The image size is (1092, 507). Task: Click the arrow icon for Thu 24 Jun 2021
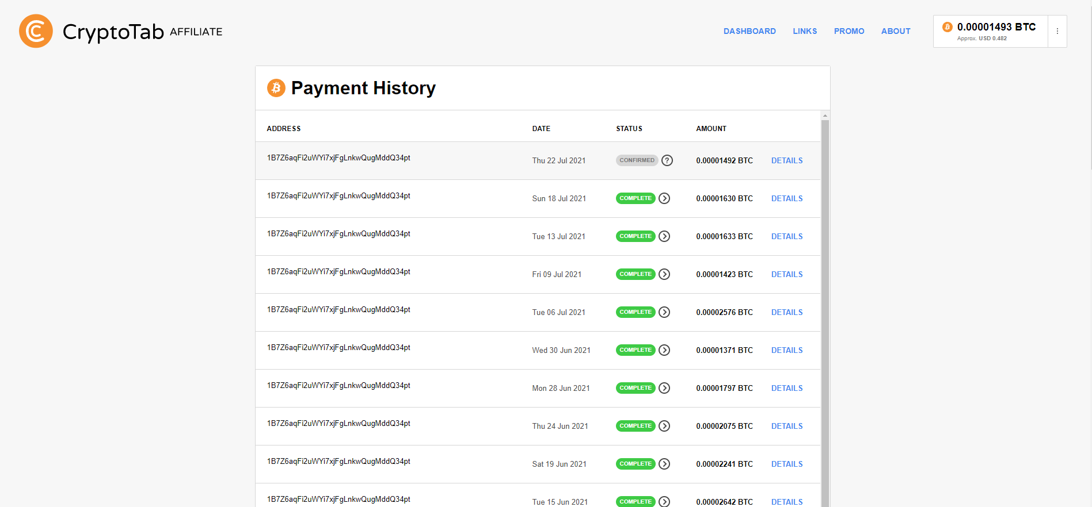click(x=664, y=426)
